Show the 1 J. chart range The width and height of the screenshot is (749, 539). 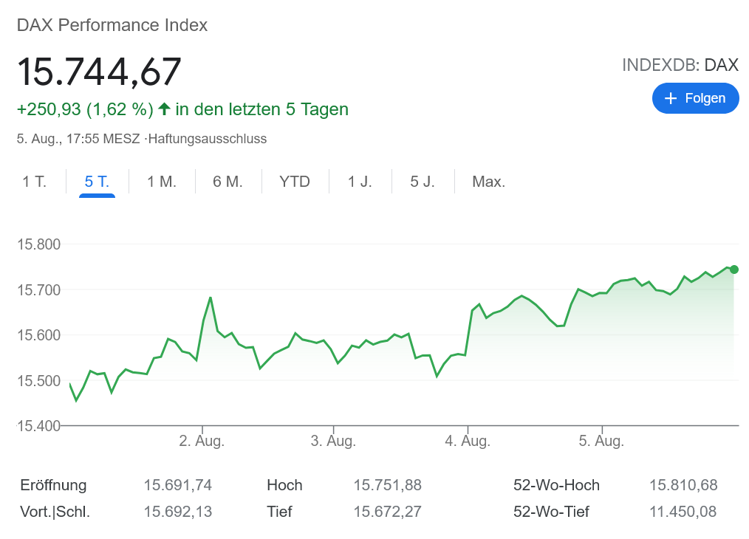click(360, 182)
